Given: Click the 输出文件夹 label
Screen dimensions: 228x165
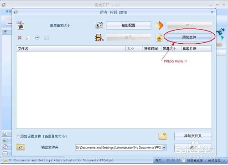Looking at the screenshot, I should (50, 147).
